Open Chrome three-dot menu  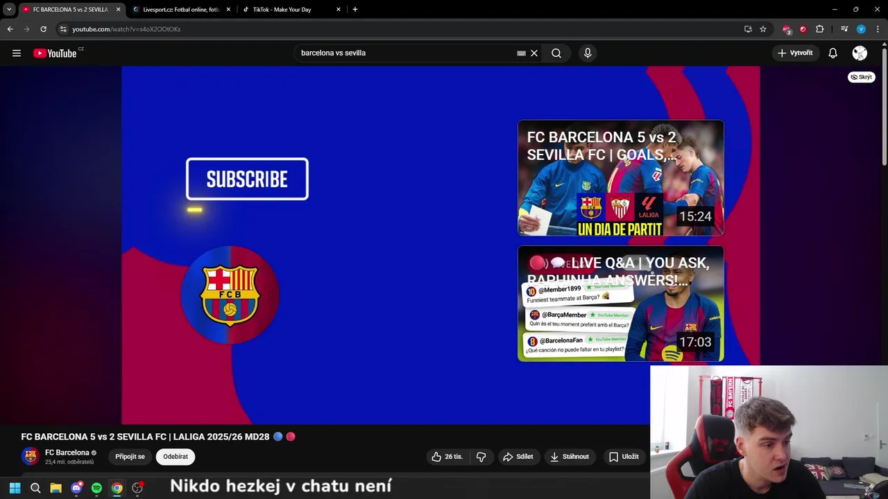point(878,29)
